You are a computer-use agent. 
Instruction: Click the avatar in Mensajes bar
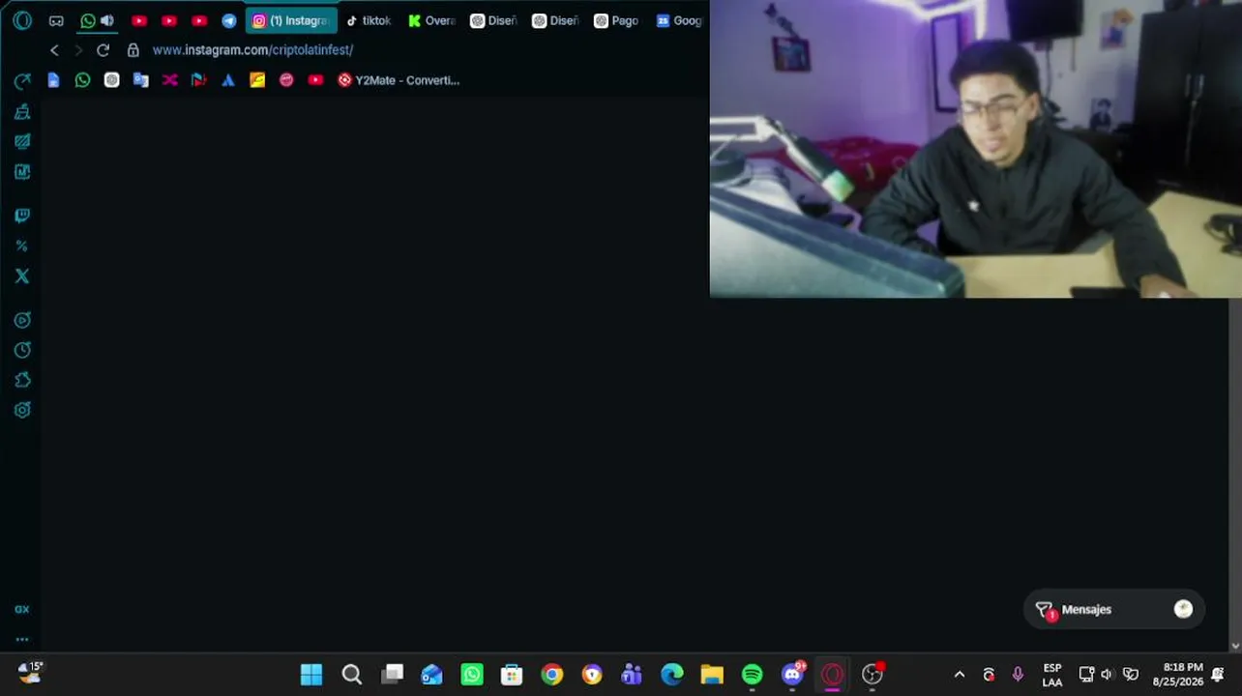click(1183, 609)
